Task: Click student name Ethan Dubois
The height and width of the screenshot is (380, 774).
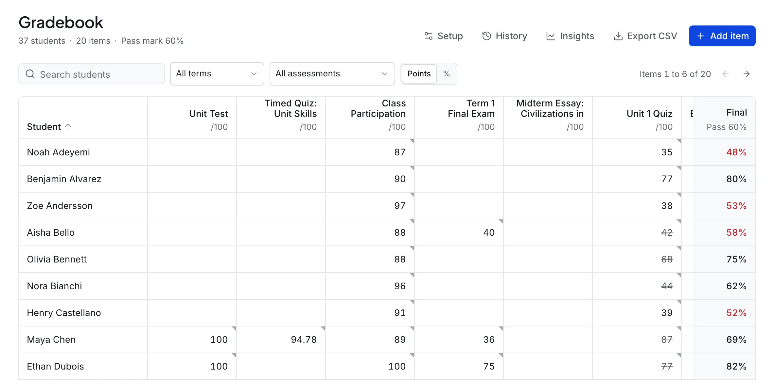Action: (x=55, y=366)
